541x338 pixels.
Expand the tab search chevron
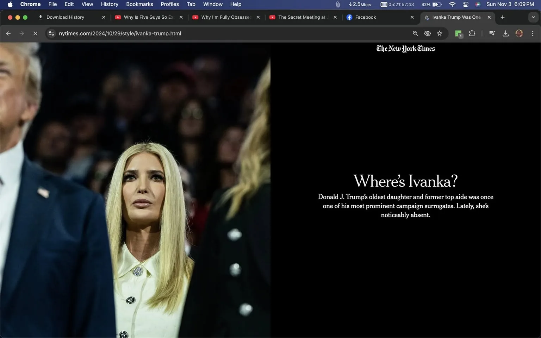point(533,17)
